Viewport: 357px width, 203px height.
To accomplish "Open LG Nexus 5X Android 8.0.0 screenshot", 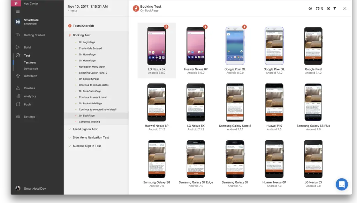I will pos(157,46).
